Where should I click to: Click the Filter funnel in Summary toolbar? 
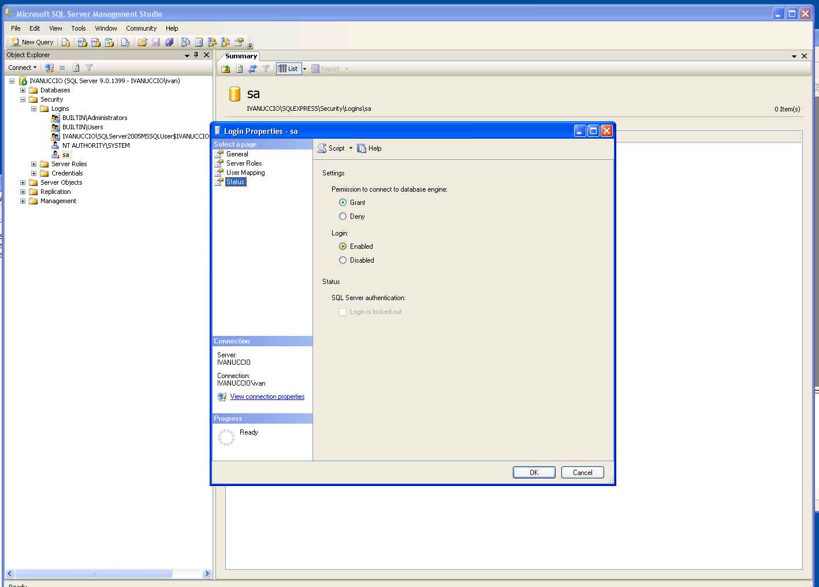pos(266,69)
